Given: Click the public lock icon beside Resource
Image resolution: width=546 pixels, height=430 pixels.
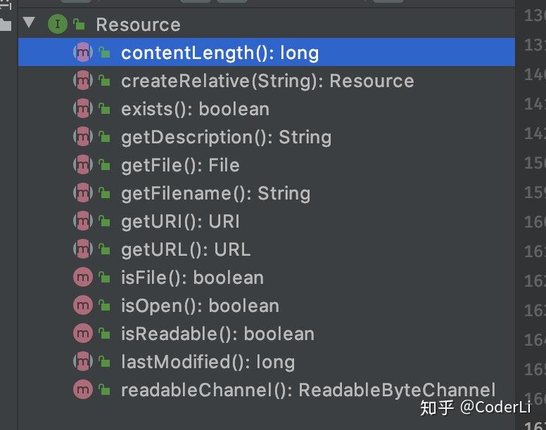Looking at the screenshot, I should click(79, 25).
